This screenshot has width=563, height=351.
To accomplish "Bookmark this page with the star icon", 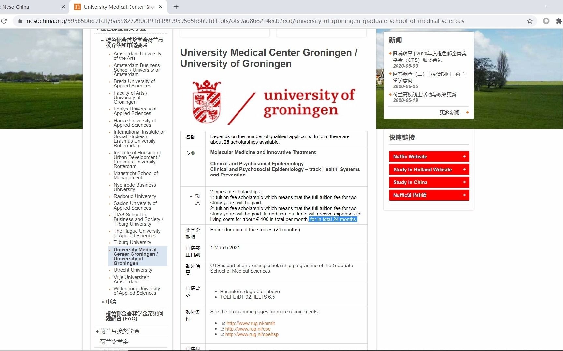I will tap(530, 21).
